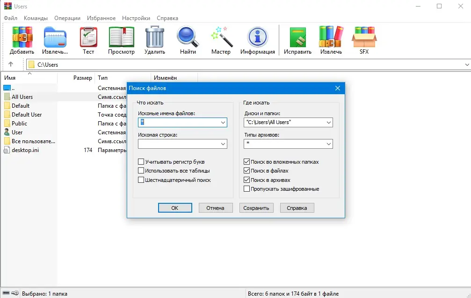
Task: Enable Учитывать регистр букв checkbox
Action: 141,161
